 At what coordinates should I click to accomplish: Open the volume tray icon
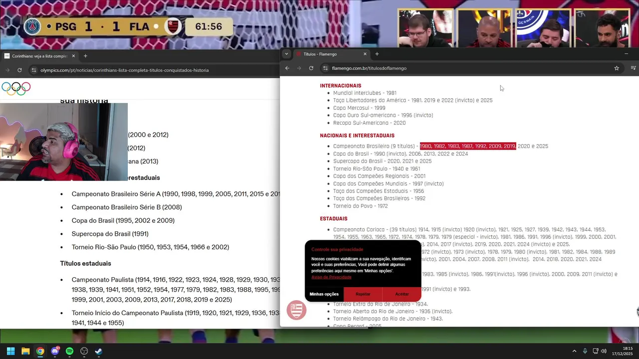point(604,351)
